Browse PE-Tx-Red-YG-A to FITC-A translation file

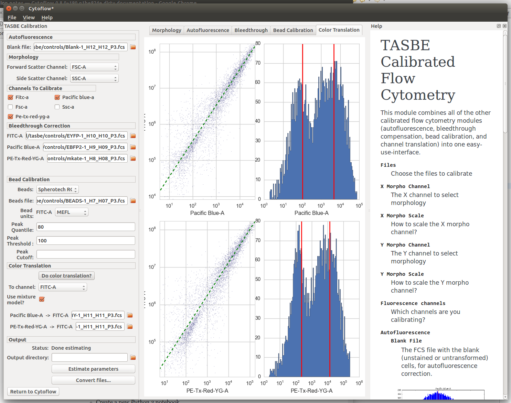130,327
